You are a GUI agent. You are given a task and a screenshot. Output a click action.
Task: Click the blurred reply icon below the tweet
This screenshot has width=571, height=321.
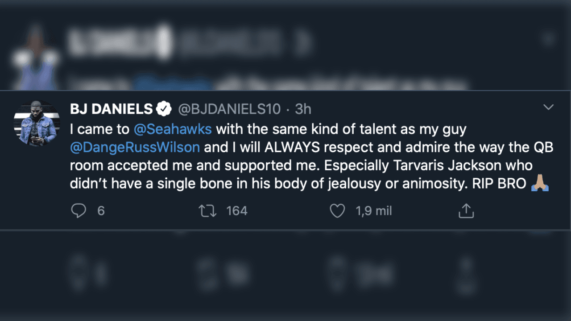[79, 270]
